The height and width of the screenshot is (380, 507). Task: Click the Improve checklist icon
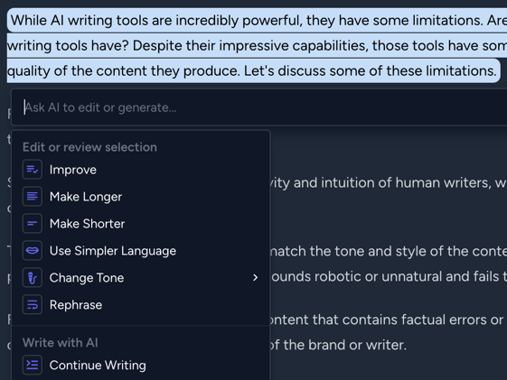pos(33,170)
